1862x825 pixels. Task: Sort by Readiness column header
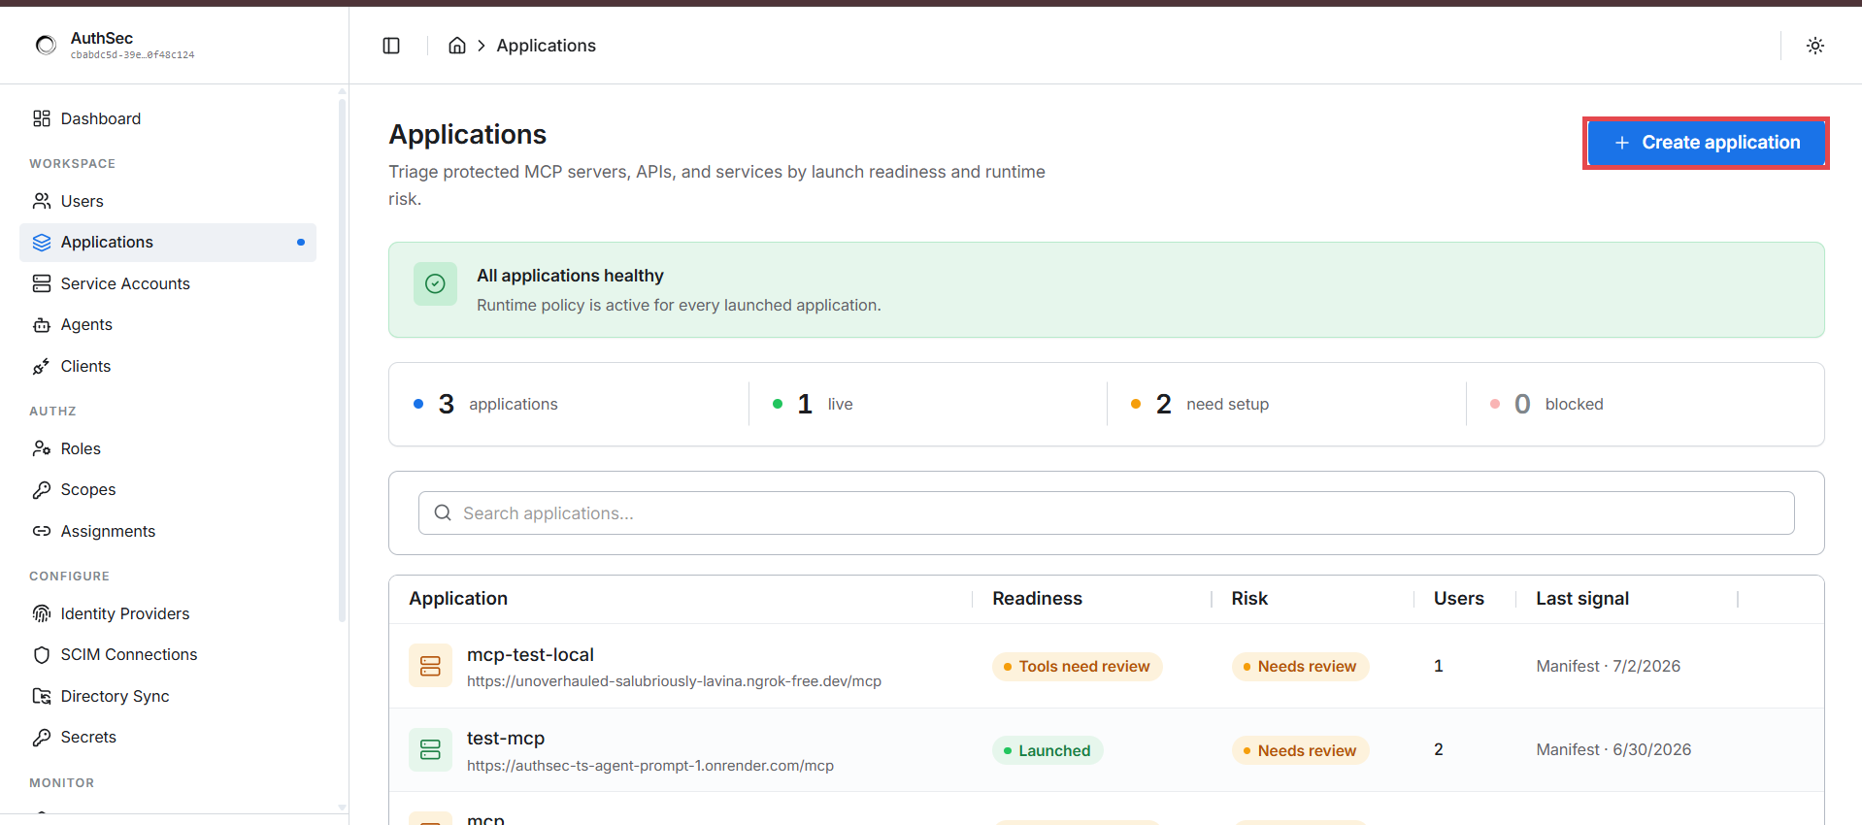coord(1037,599)
